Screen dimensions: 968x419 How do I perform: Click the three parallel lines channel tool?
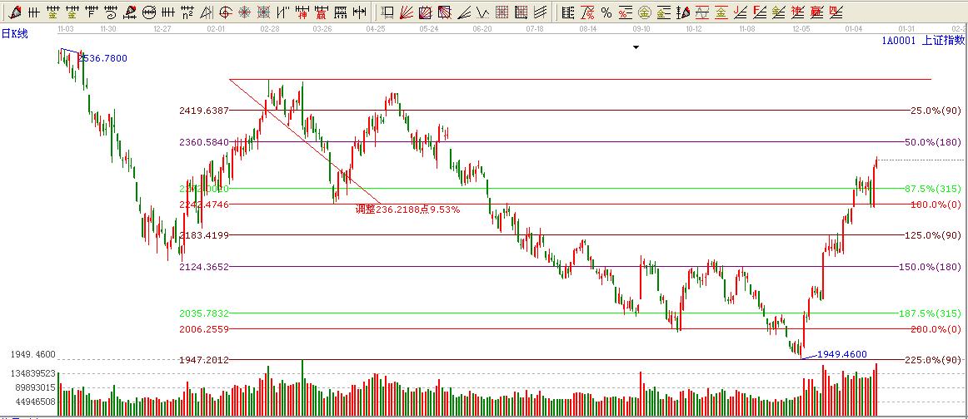[540, 12]
